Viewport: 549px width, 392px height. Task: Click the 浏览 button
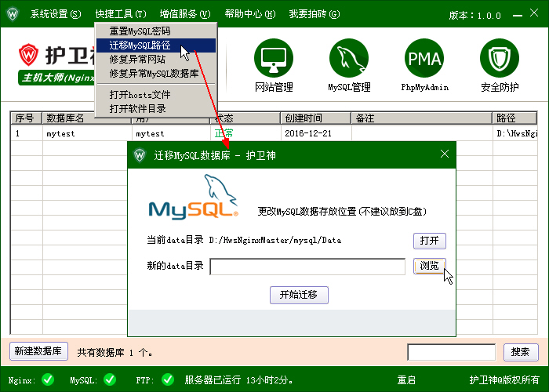(430, 266)
